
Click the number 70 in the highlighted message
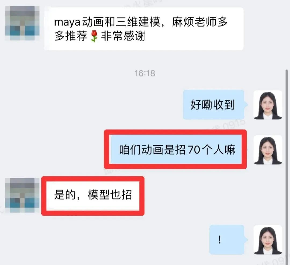pyautogui.click(x=194, y=150)
